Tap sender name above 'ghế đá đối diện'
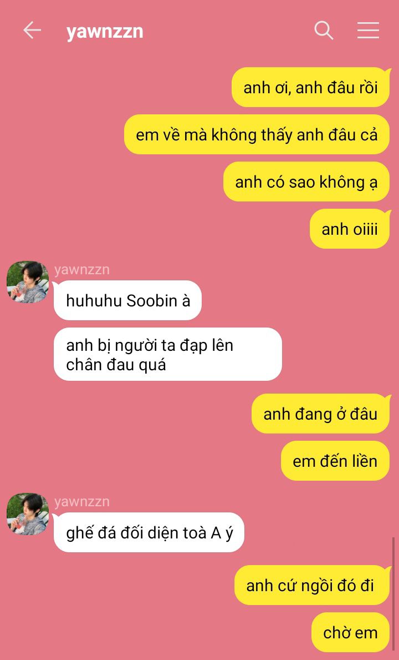 (x=82, y=501)
